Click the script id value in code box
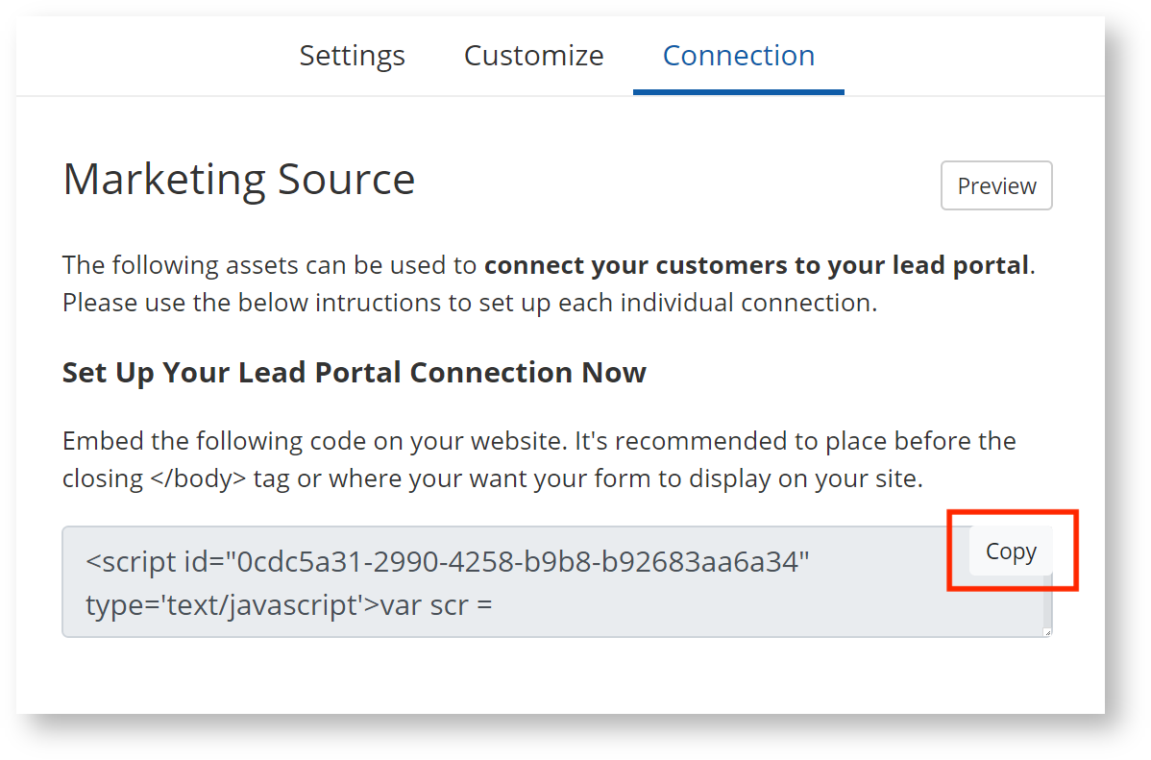Screen dimensions: 1151x760 point(518,561)
